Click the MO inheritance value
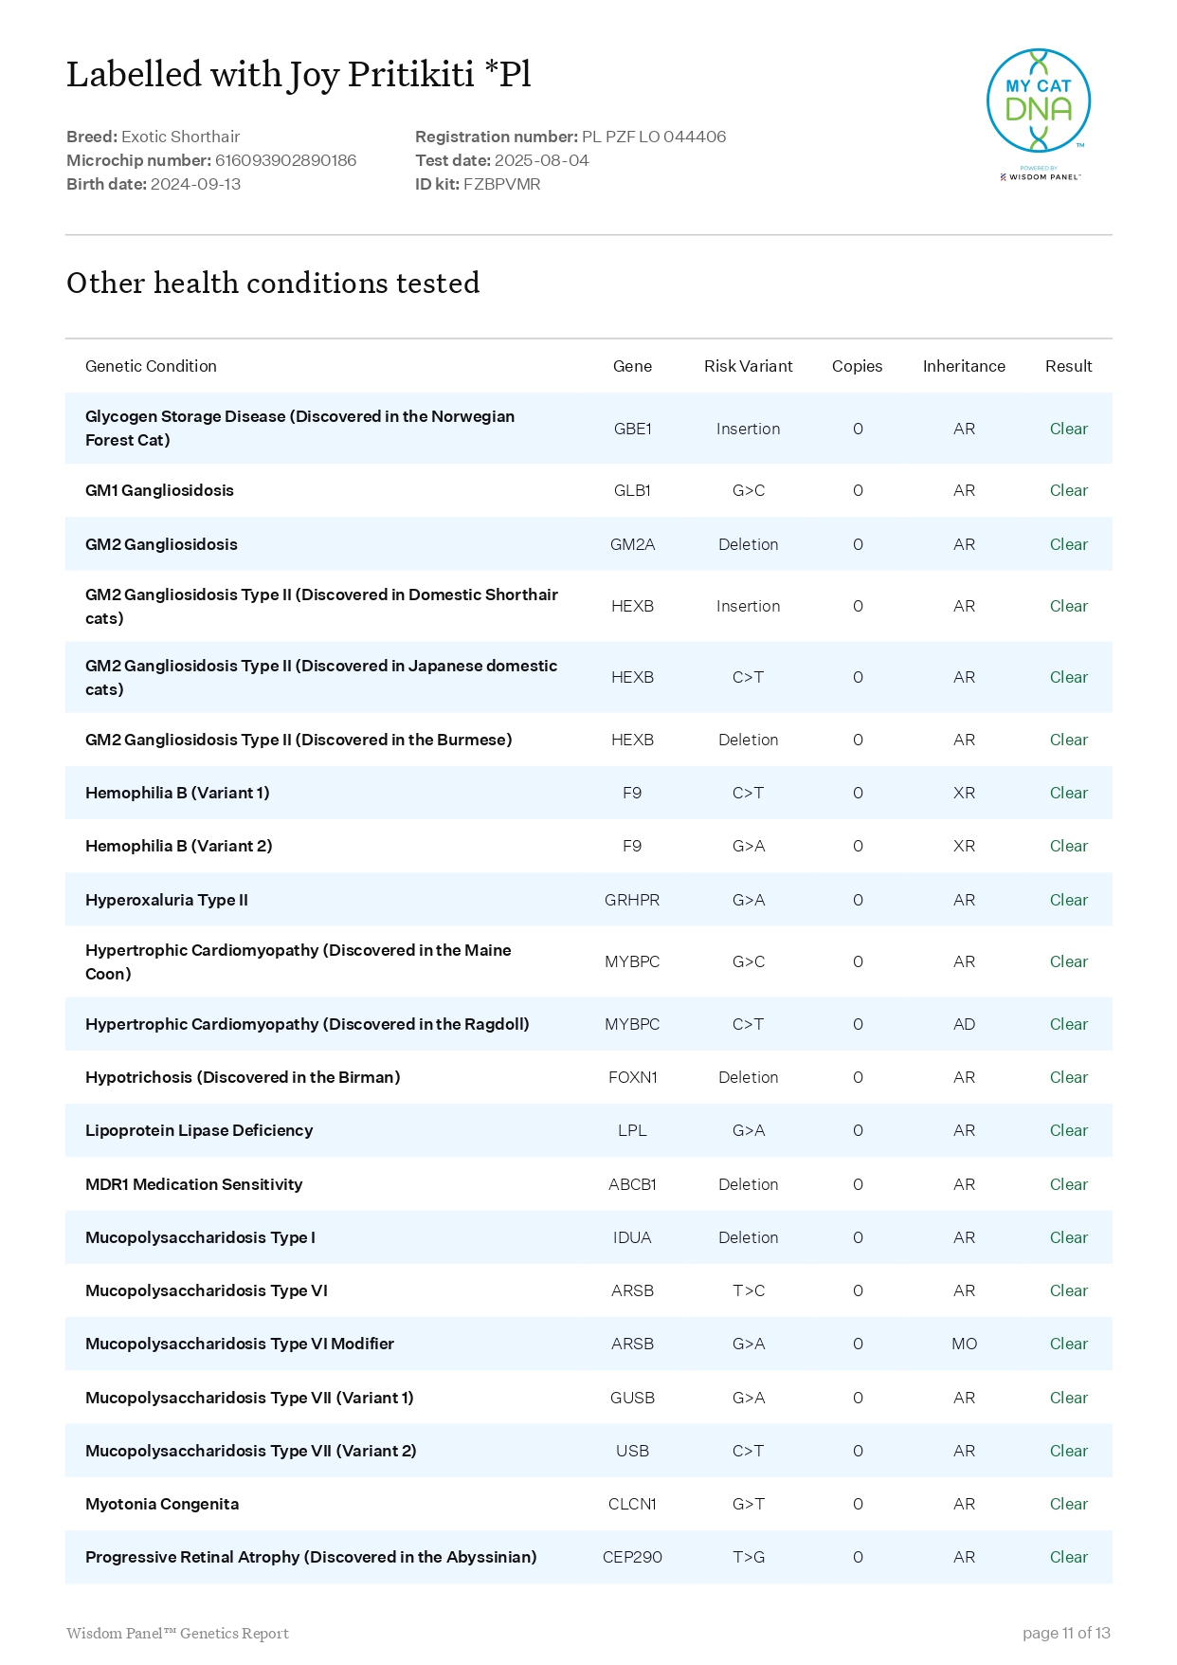 [x=964, y=1344]
